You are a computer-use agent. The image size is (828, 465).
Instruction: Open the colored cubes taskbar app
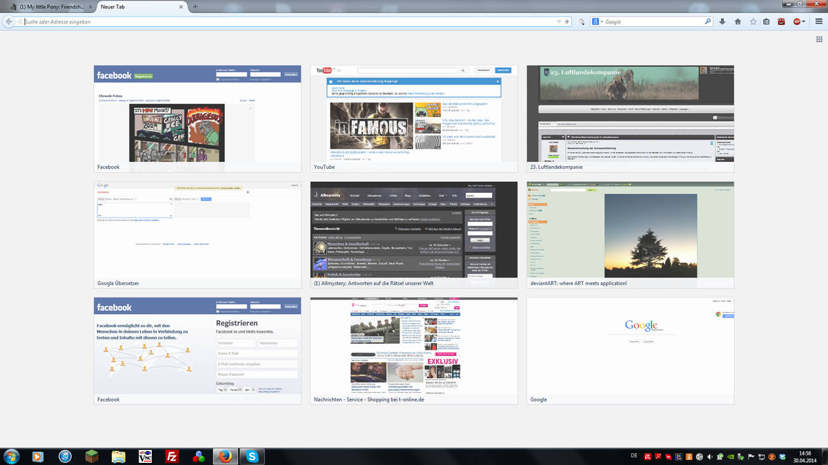199,456
